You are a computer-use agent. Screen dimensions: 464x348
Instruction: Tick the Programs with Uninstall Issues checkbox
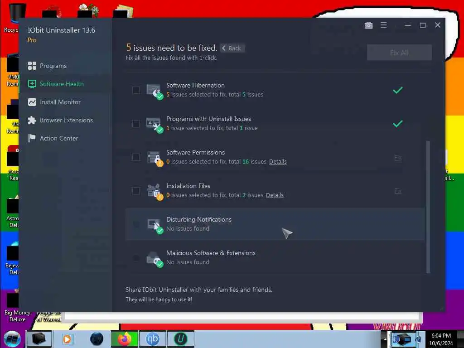coord(136,123)
